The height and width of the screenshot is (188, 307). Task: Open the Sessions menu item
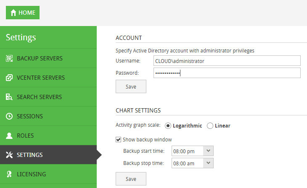(x=30, y=116)
